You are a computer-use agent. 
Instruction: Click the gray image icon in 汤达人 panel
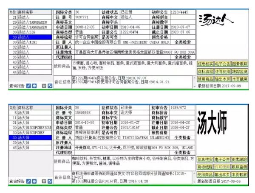pos(44,86)
